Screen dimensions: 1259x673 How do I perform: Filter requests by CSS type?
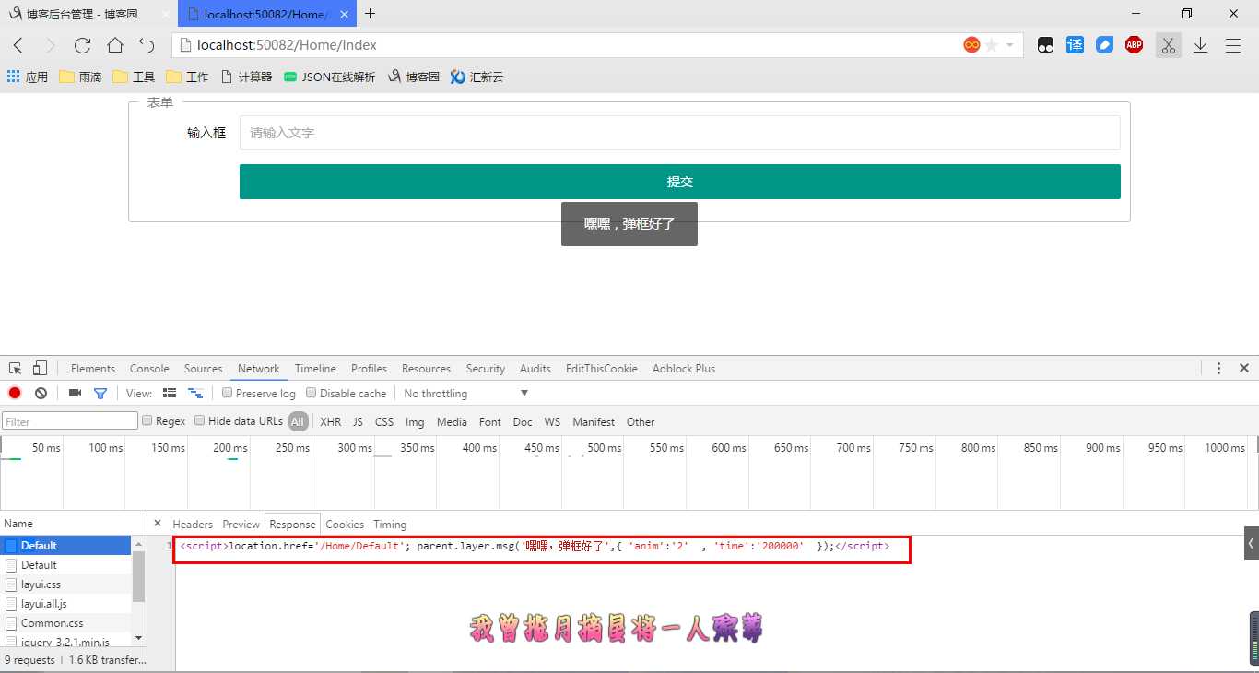coord(384,422)
